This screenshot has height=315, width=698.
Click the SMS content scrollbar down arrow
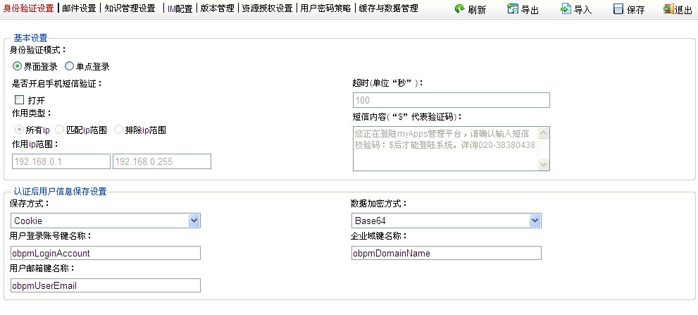coord(544,164)
